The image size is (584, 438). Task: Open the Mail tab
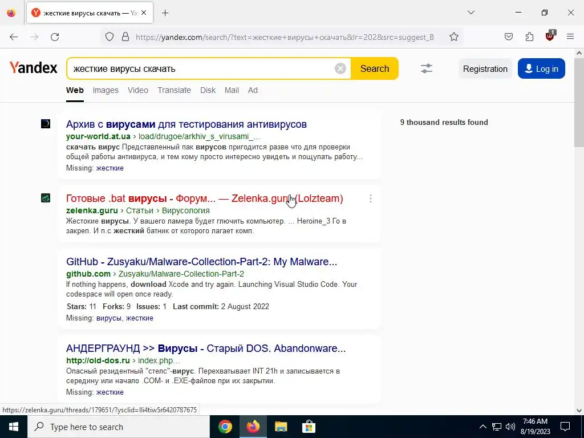[232, 90]
